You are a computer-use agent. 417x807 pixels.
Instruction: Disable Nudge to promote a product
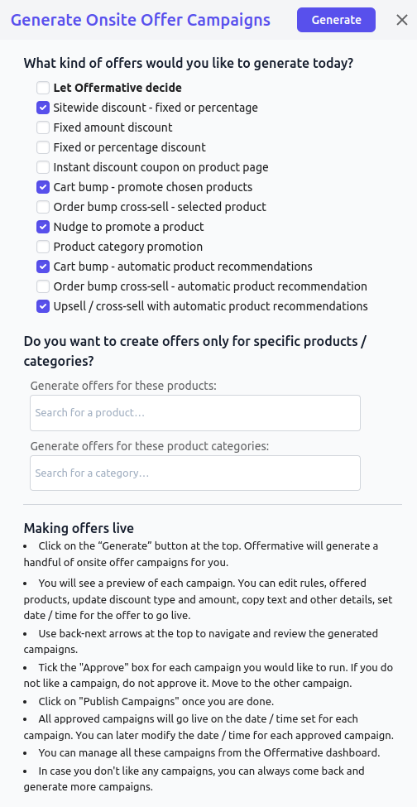[43, 227]
